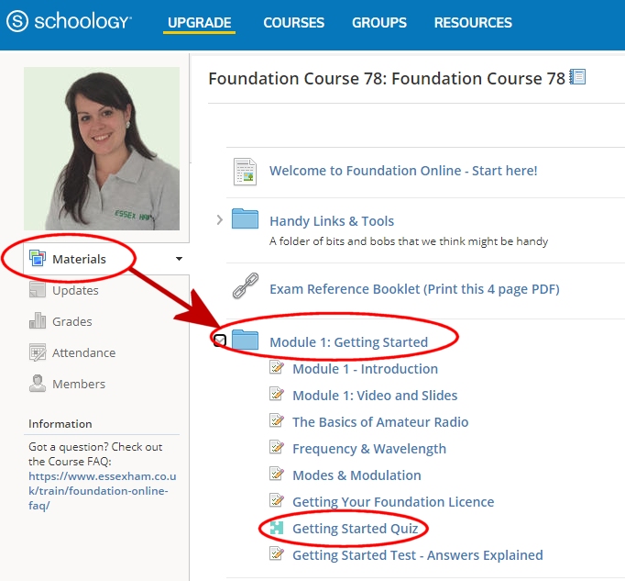625x581 pixels.
Task: Click the Schoology logo icon
Action: coord(17,21)
